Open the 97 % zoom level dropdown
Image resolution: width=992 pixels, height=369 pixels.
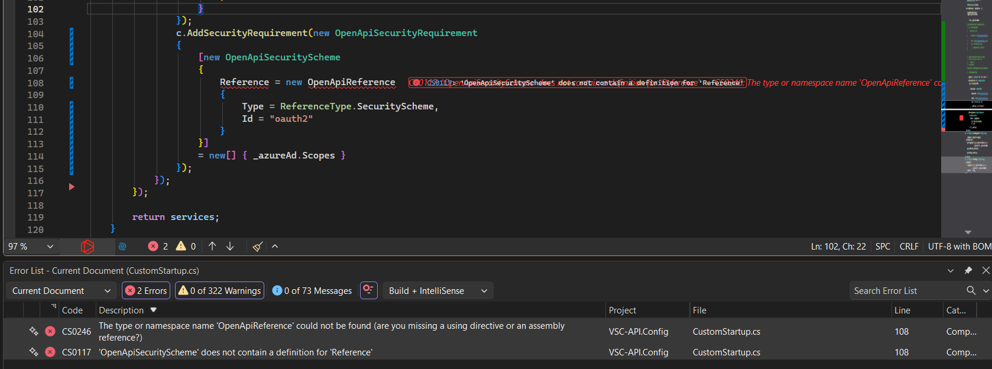31,247
